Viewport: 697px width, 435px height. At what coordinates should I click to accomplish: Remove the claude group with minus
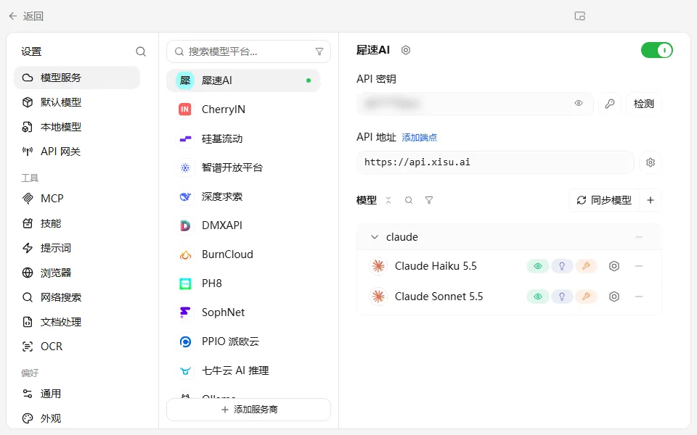point(639,237)
